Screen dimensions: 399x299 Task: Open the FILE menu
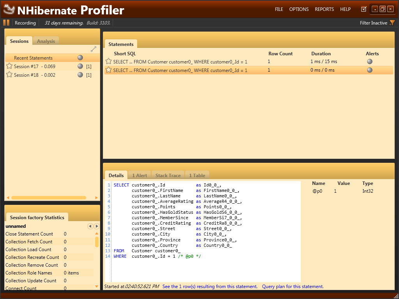point(279,9)
